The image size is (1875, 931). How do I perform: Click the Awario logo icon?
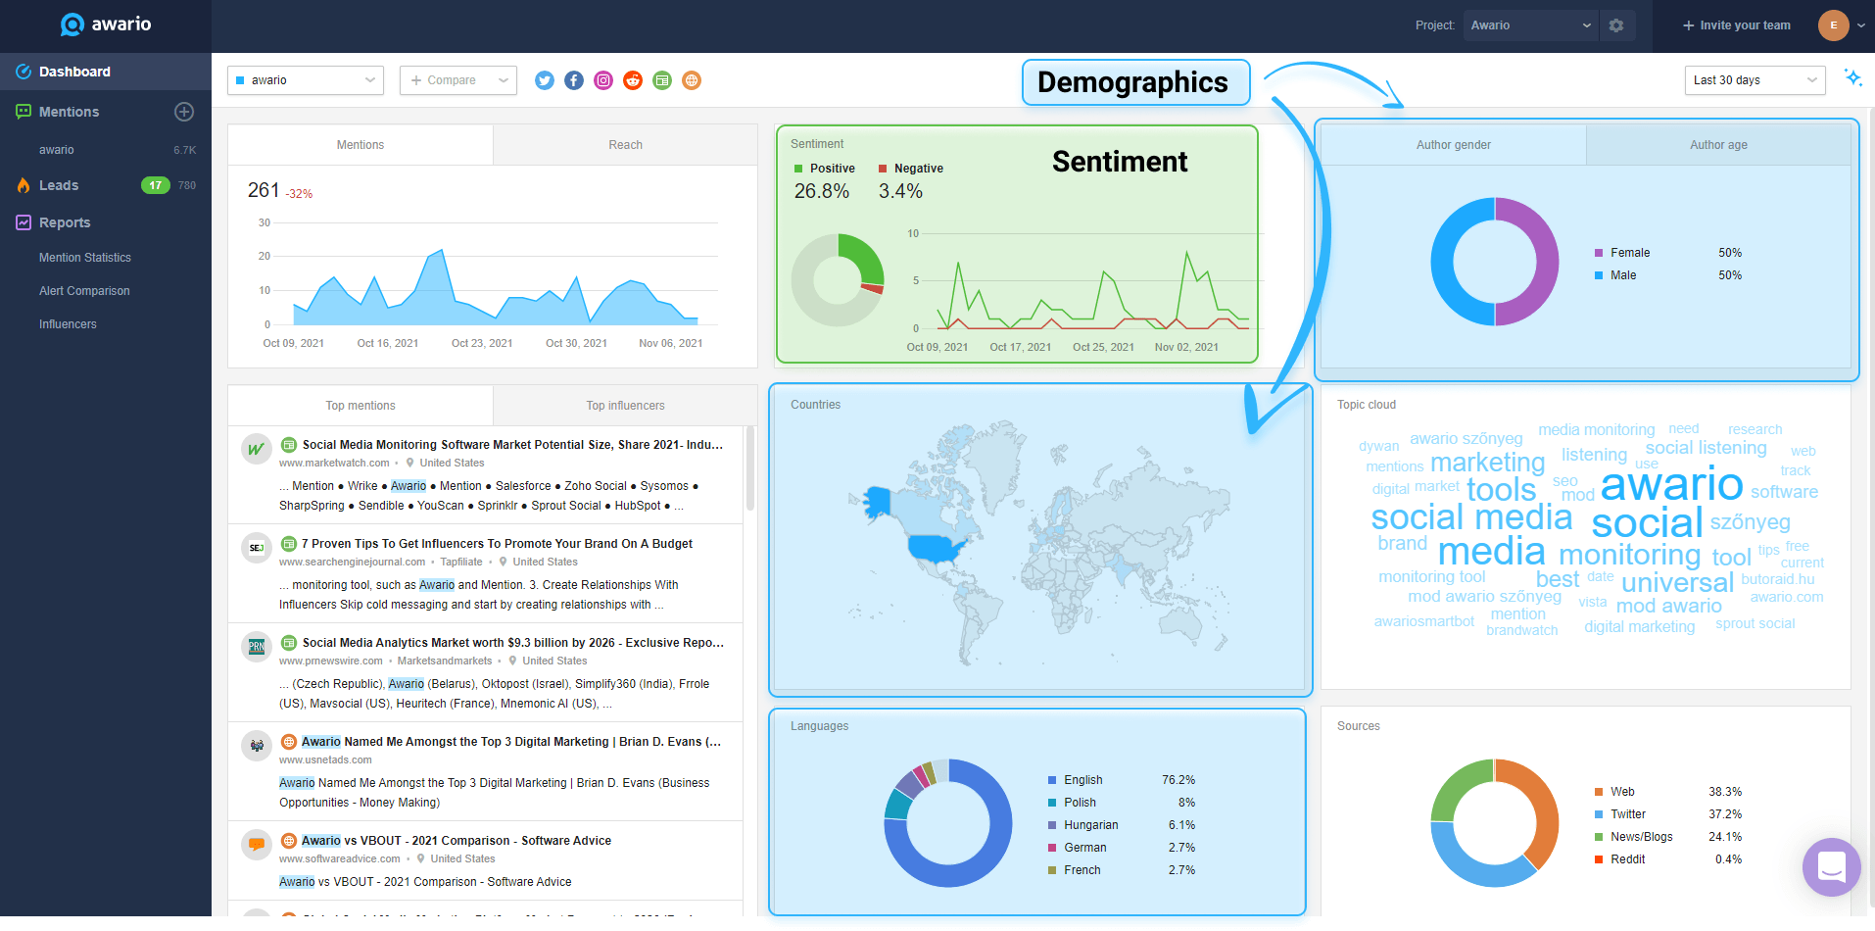click(72, 24)
